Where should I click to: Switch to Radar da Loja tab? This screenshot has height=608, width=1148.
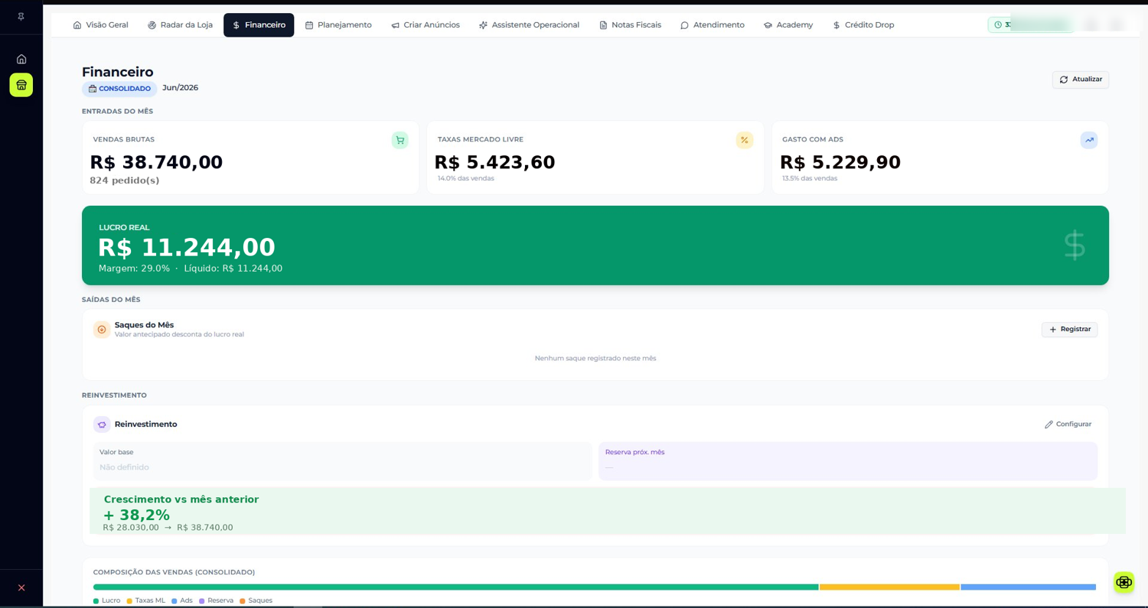(180, 25)
